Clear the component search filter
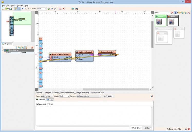The width and height of the screenshot is (192, 132). (172, 12)
